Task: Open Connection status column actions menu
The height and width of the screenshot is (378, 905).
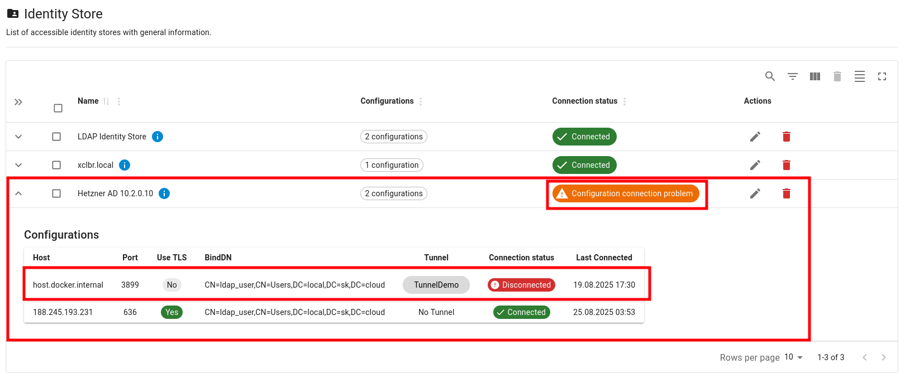Action: click(625, 101)
